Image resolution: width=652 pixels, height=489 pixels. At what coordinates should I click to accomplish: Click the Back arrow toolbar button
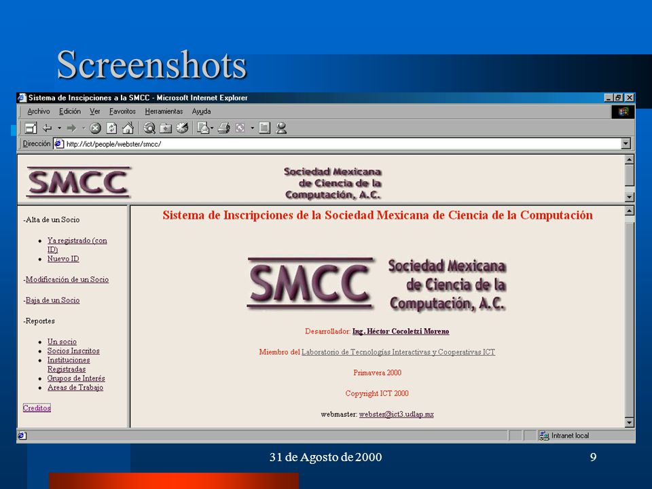point(48,128)
